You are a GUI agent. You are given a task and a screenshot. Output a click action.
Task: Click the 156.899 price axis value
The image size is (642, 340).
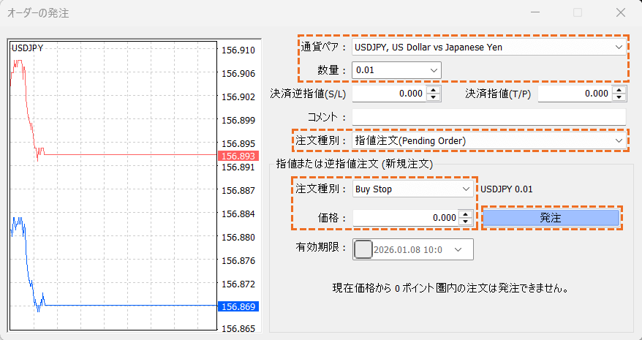point(238,121)
